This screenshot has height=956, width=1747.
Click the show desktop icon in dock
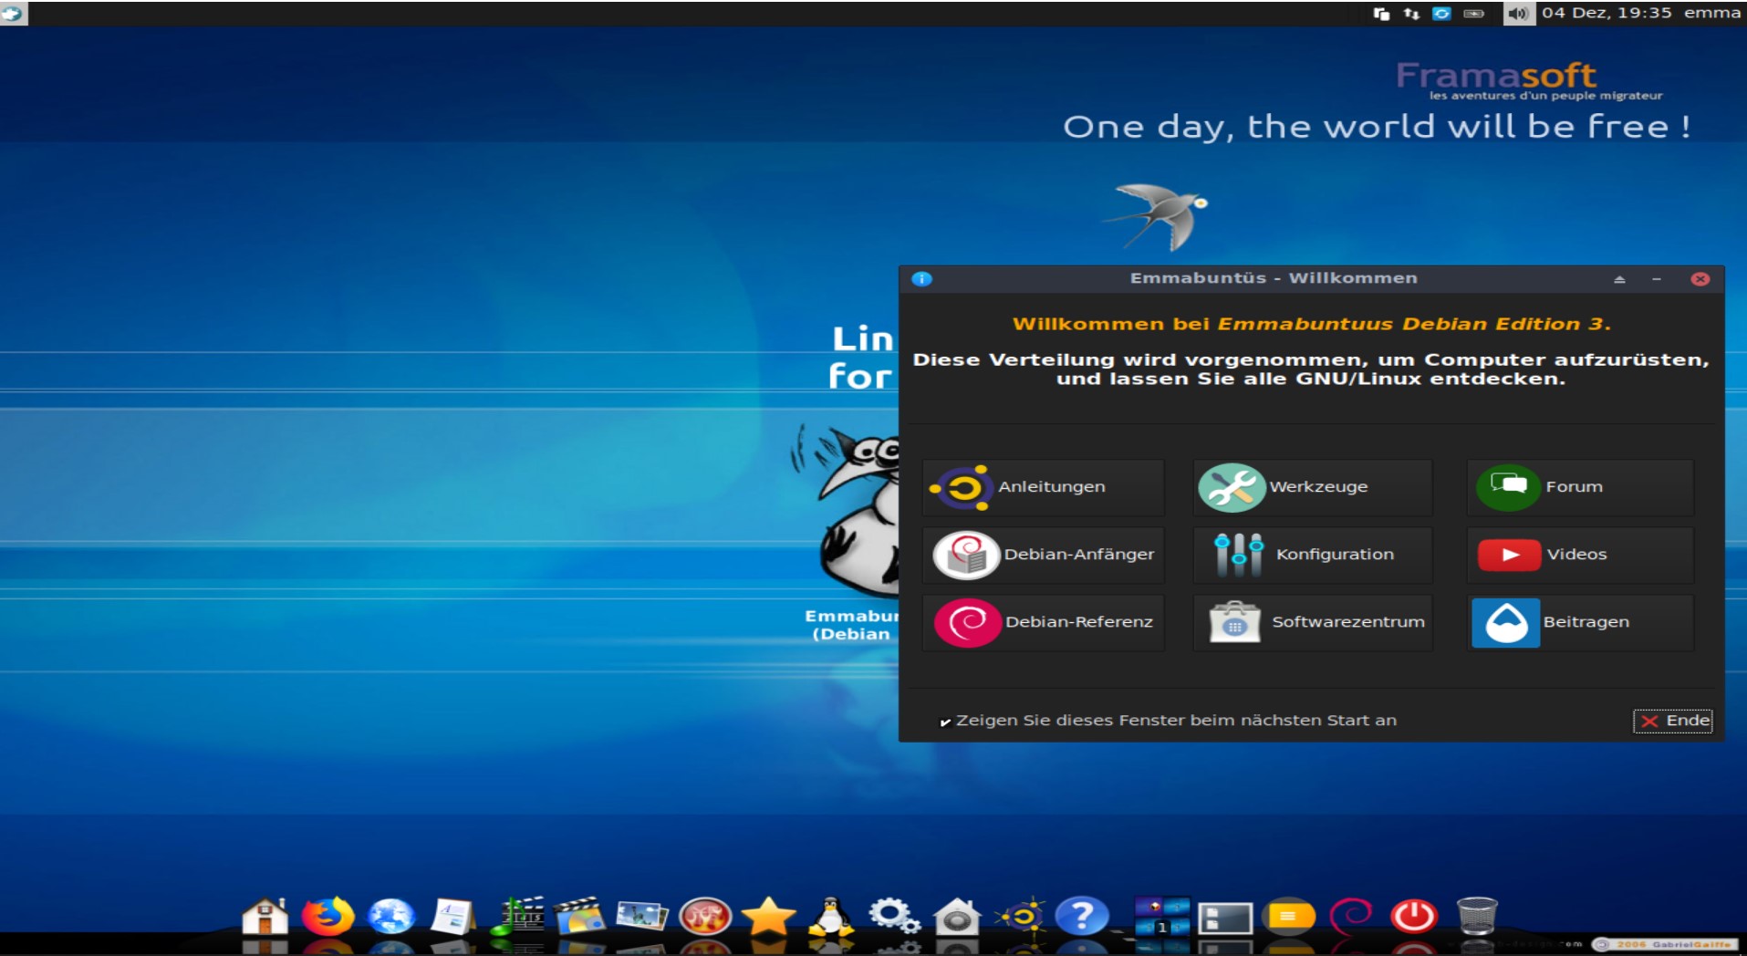pyautogui.click(x=1224, y=918)
